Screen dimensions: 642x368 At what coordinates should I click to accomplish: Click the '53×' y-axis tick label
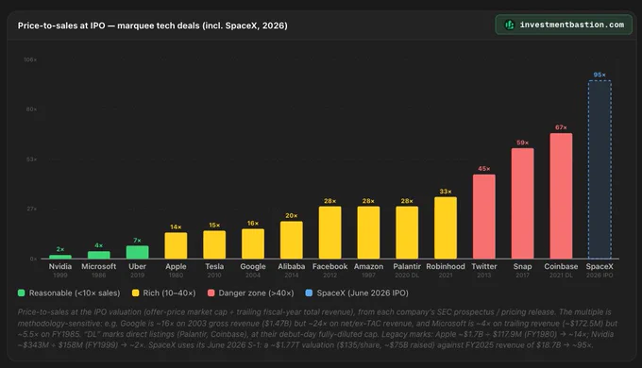(31, 159)
